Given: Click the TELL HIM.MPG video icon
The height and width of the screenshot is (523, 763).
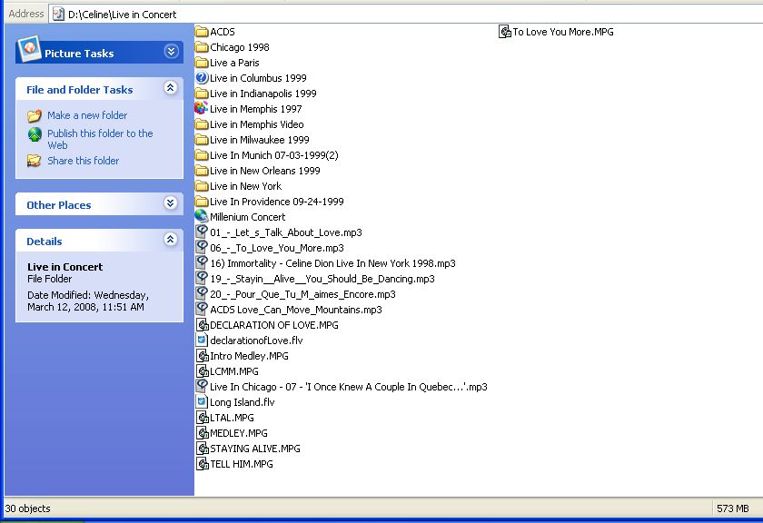Looking at the screenshot, I should [202, 464].
